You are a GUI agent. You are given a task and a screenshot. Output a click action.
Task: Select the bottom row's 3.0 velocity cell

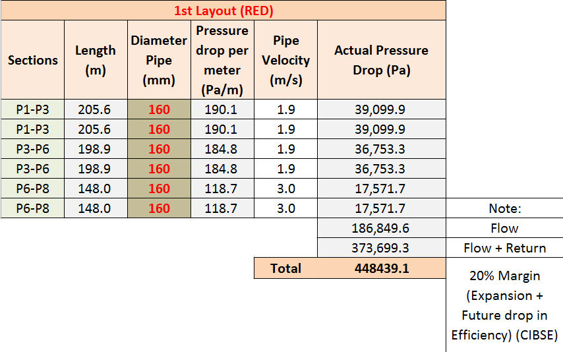pos(285,208)
